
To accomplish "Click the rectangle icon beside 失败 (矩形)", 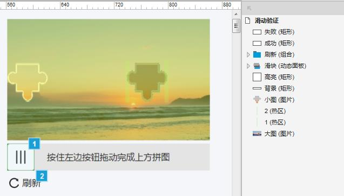I will tap(257, 32).
